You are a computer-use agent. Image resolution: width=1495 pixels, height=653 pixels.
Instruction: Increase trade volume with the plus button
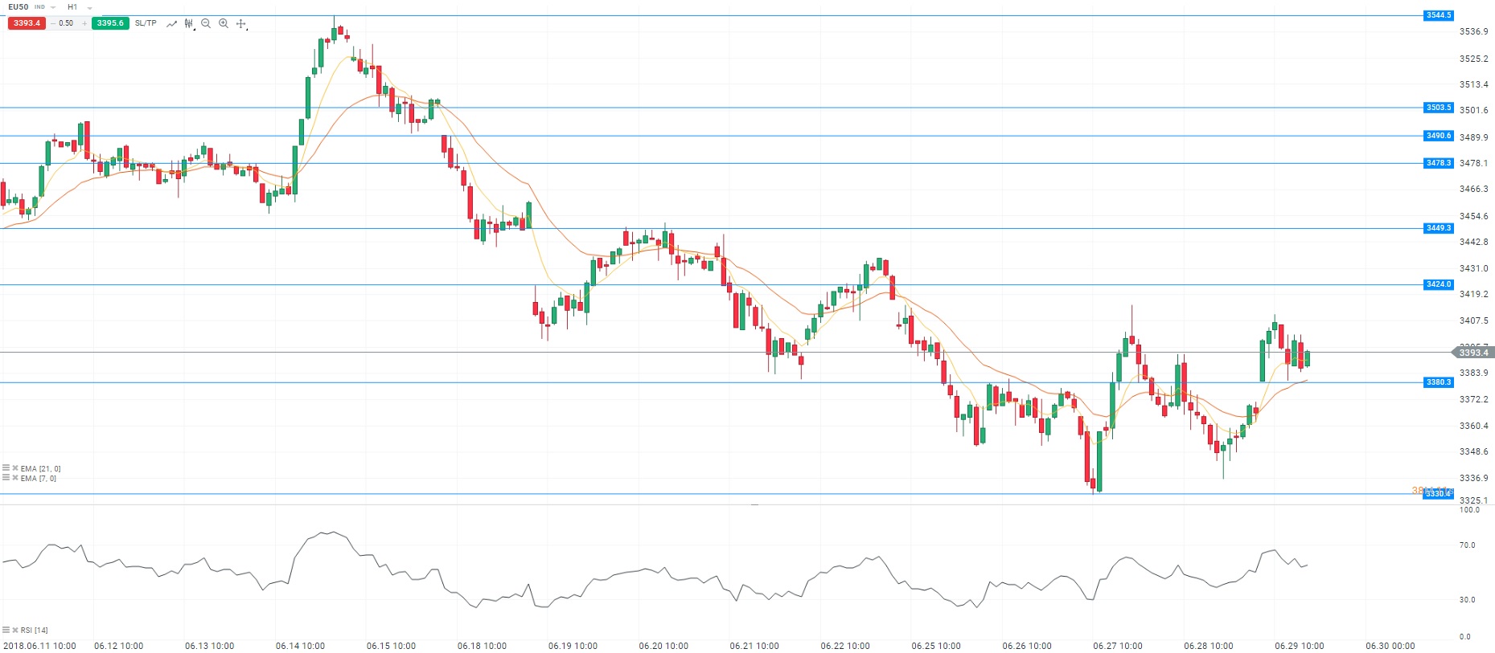tap(84, 23)
